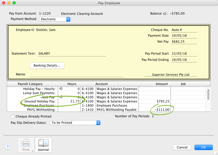This screenshot has height=155, width=218.
Task: Click the yellow minimize window button
Action: point(9,3)
